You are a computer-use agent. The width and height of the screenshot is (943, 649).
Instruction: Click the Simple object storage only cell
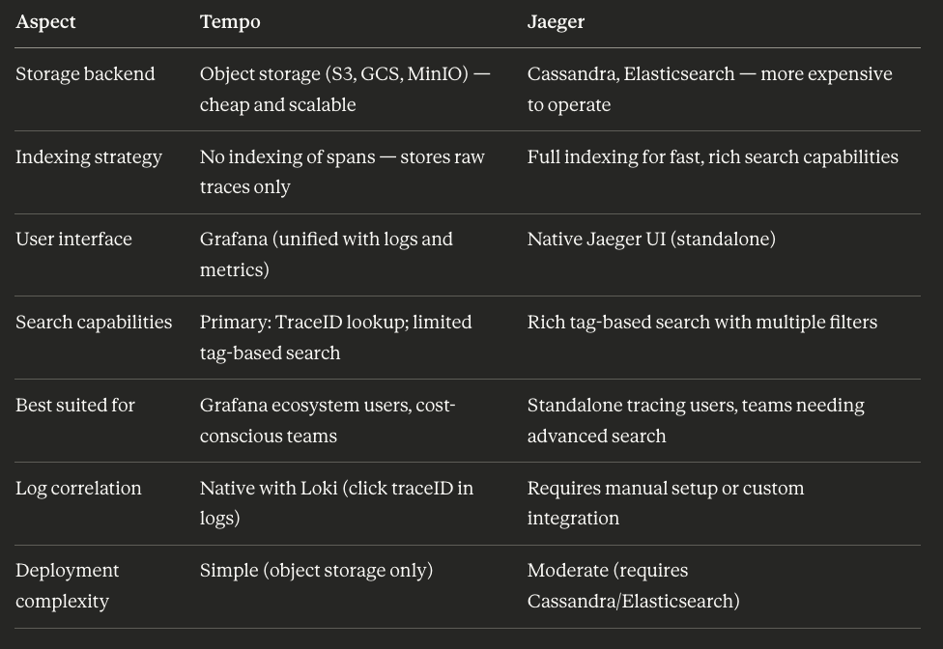[316, 570]
